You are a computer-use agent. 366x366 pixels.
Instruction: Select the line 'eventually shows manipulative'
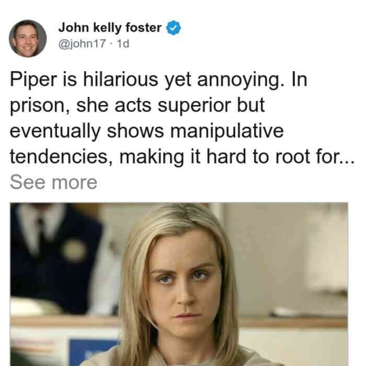click(x=146, y=131)
